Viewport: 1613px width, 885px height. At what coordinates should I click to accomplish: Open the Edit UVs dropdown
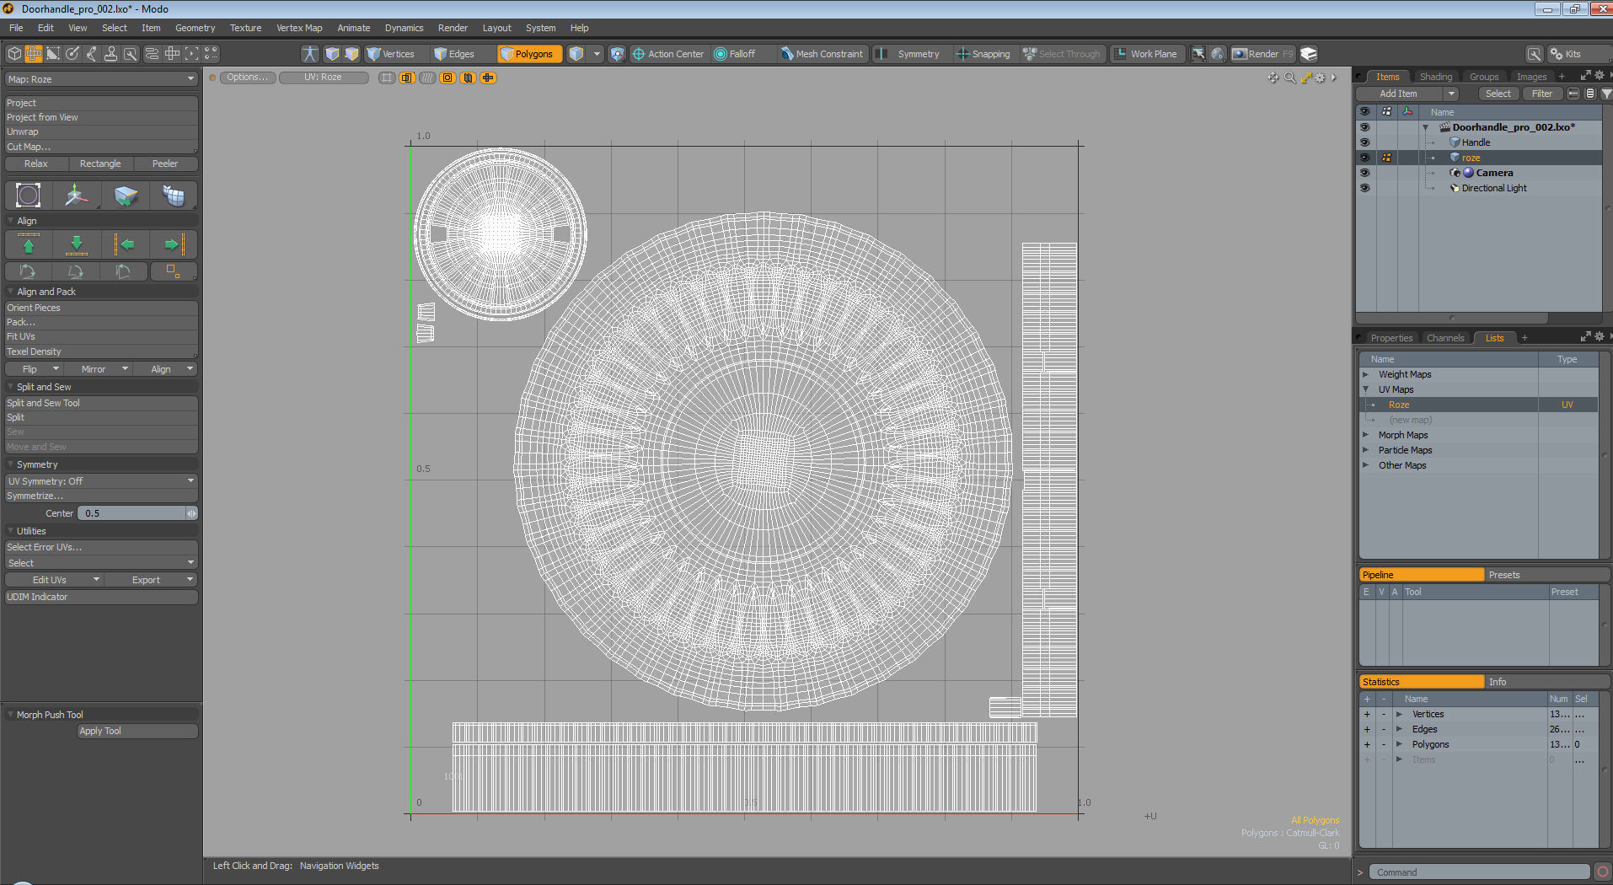[54, 580]
